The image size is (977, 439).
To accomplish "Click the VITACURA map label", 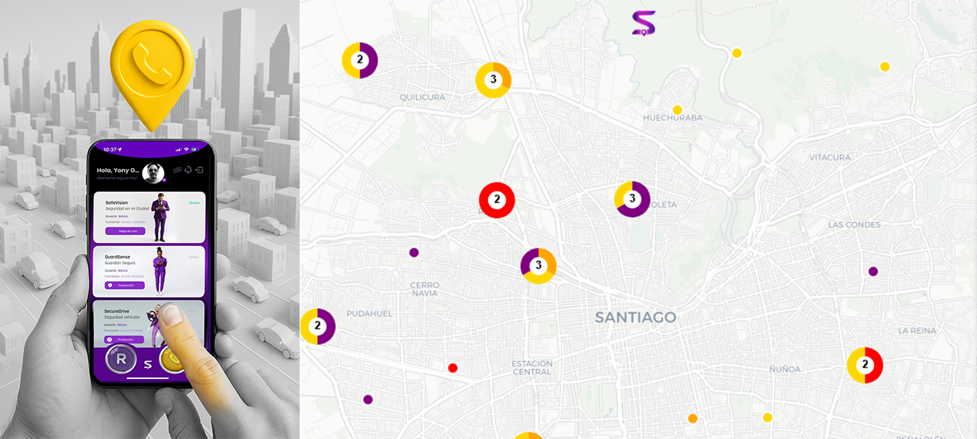I will pos(830,158).
